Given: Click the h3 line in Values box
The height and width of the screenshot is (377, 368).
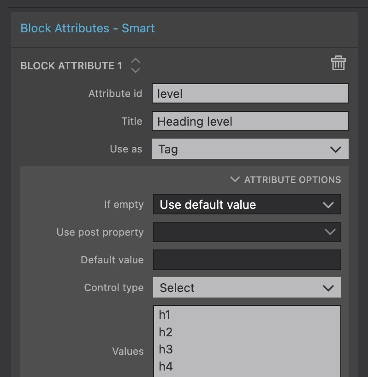Looking at the screenshot, I should point(166,349).
